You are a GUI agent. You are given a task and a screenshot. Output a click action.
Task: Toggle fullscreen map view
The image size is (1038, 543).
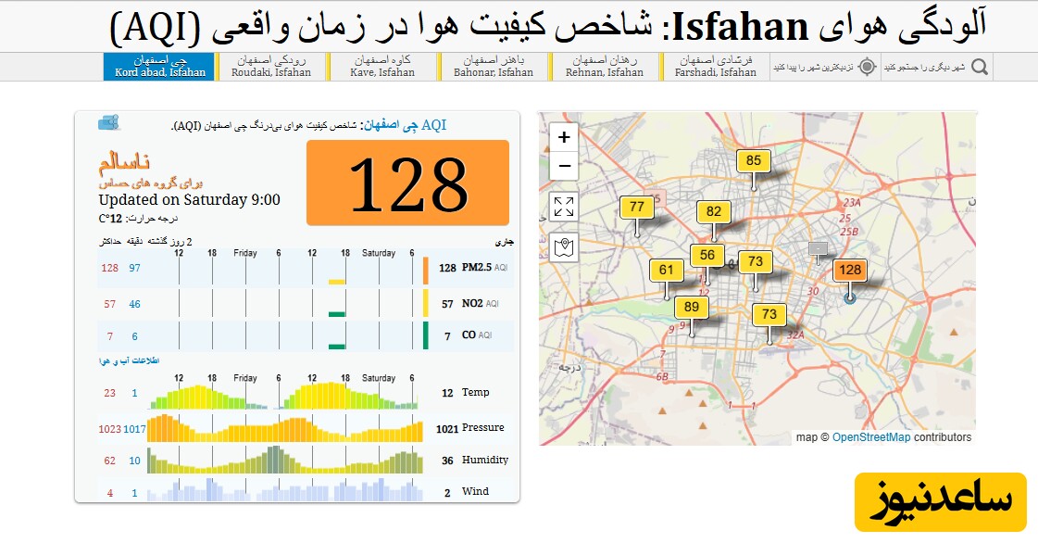(x=564, y=207)
